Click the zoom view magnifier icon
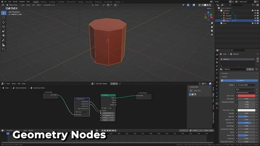This screenshot has height=146, width=260. [212, 23]
